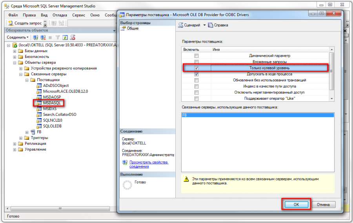
Task: Enable the Динамический параметр checkbox
Action: tap(197, 56)
